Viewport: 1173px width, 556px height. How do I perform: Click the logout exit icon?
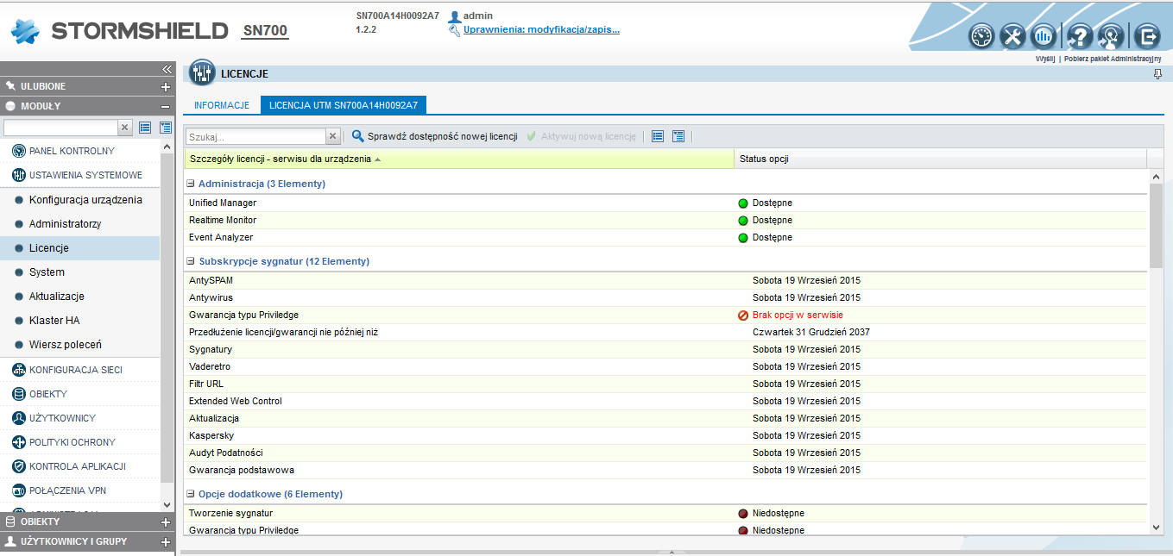tap(1147, 36)
